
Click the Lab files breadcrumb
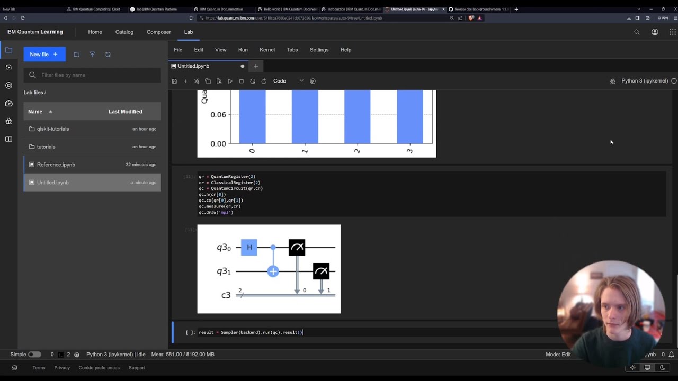pyautogui.click(x=33, y=93)
